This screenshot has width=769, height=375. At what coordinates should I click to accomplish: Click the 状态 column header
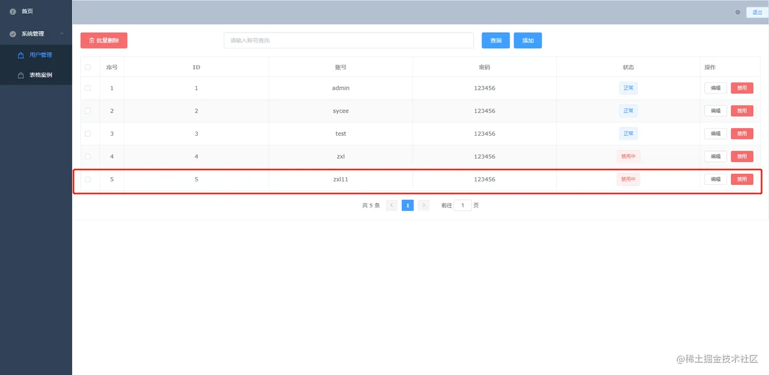click(628, 67)
